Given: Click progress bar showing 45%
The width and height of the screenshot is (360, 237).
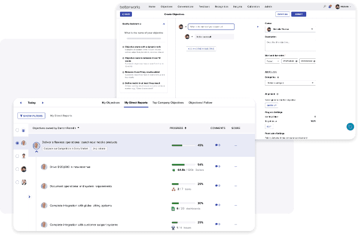Looking at the screenshot, I should [x=183, y=145].
